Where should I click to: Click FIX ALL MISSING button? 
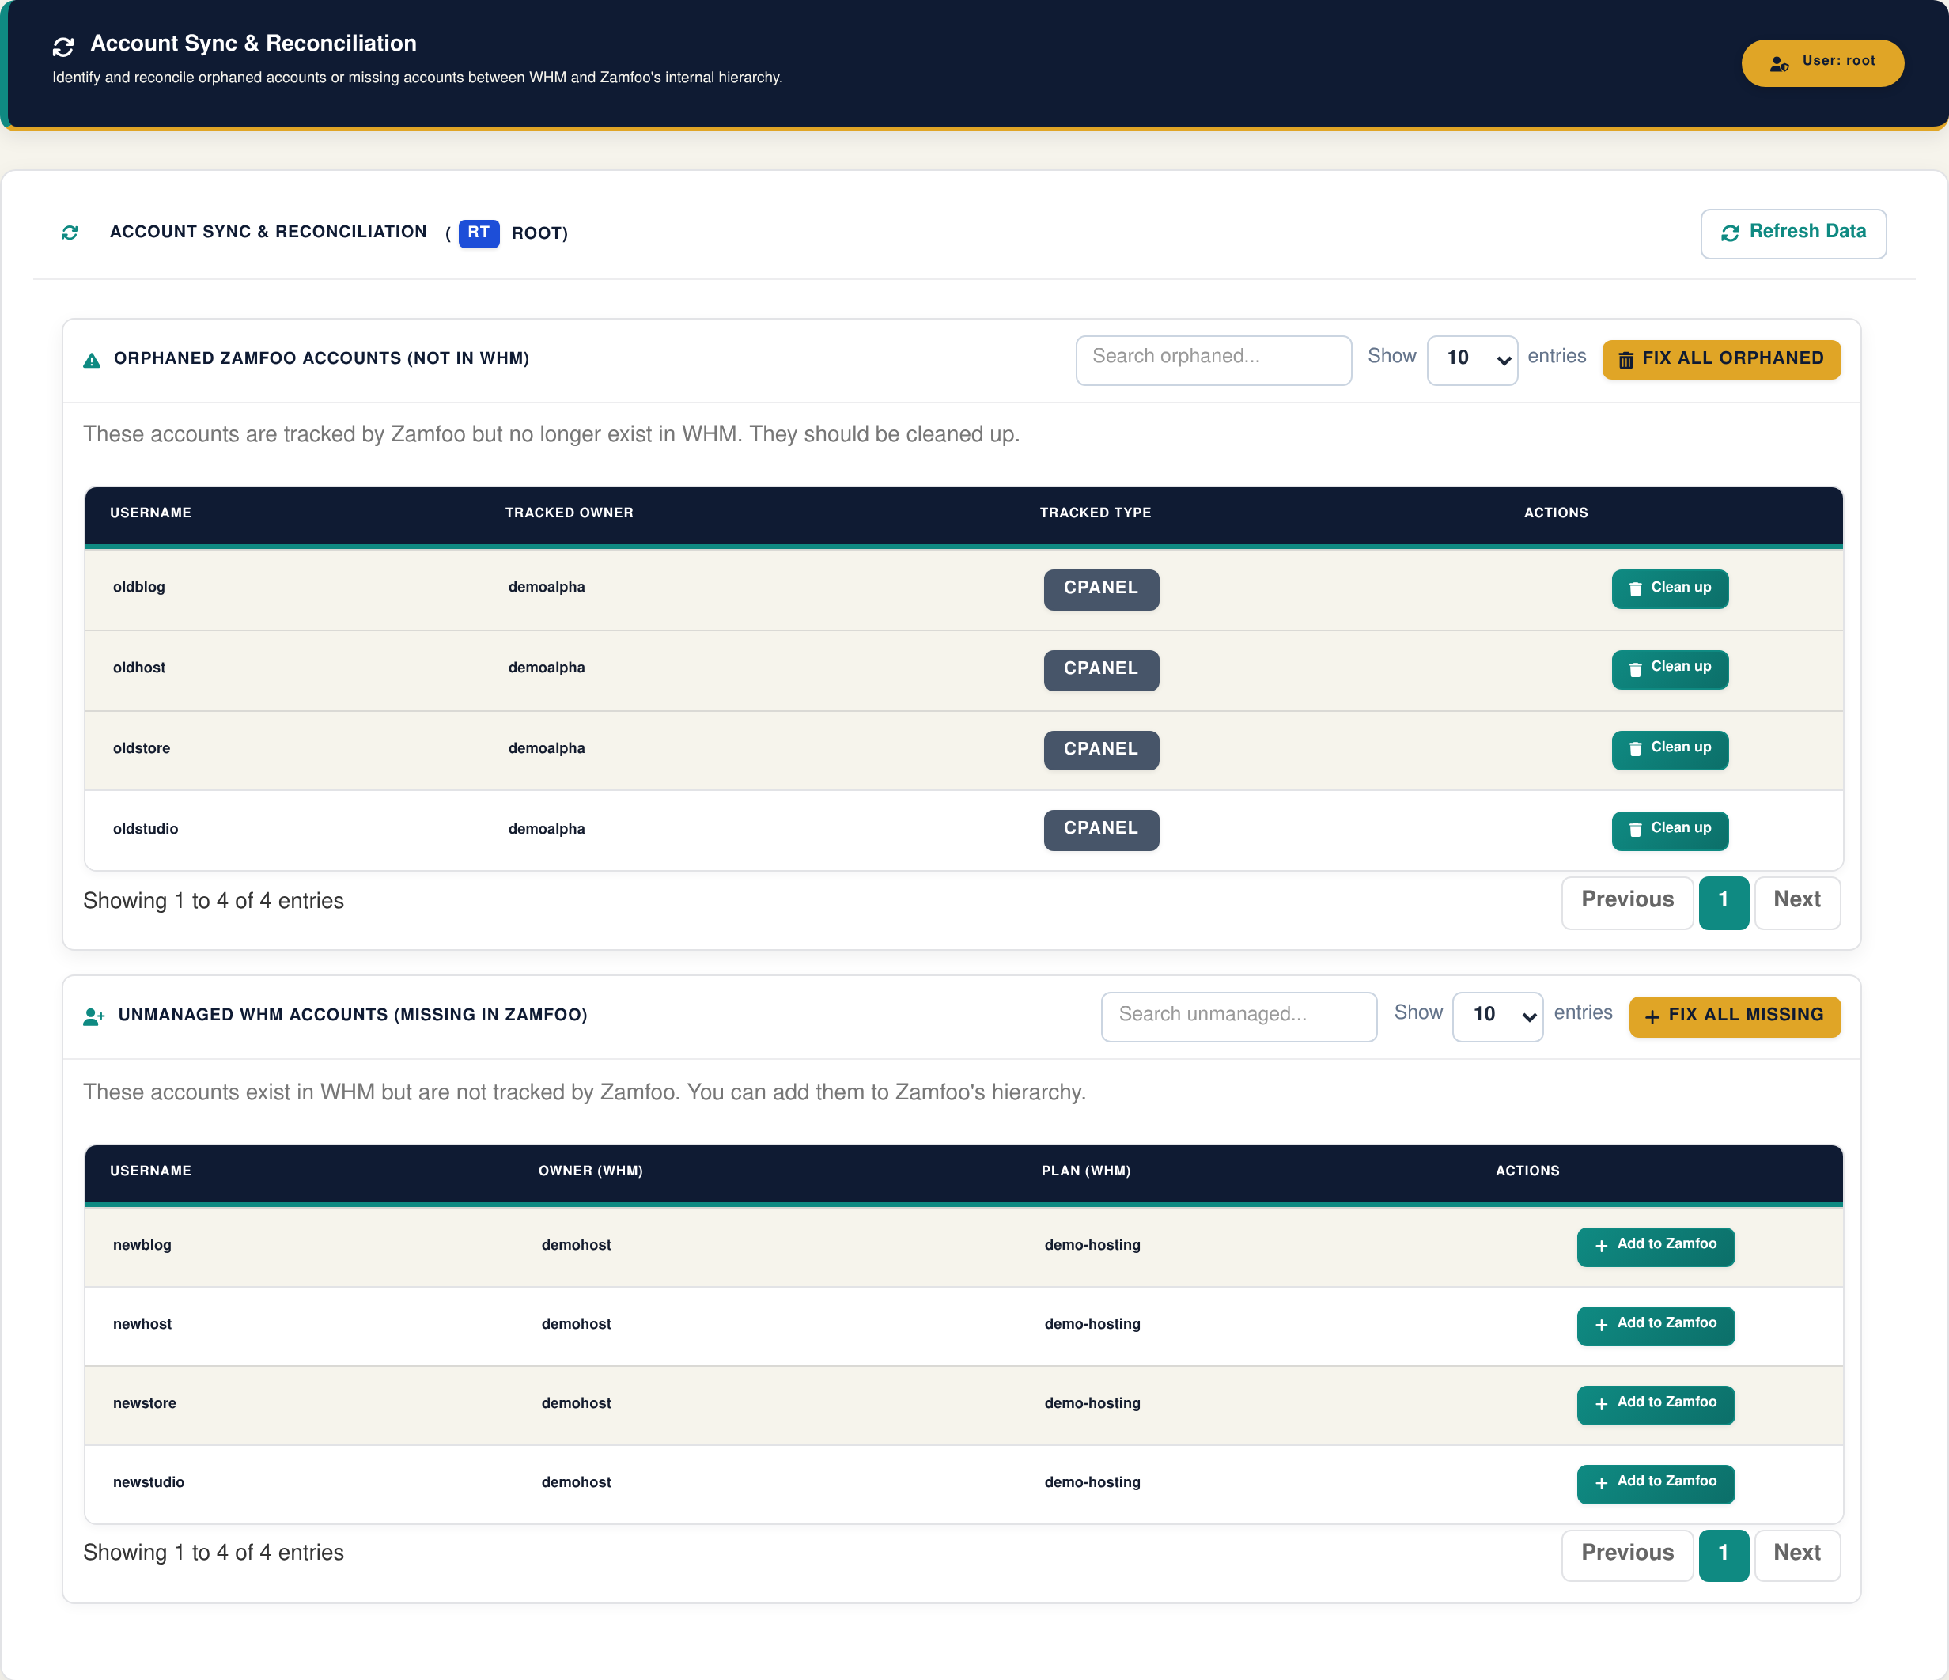1734,1016
